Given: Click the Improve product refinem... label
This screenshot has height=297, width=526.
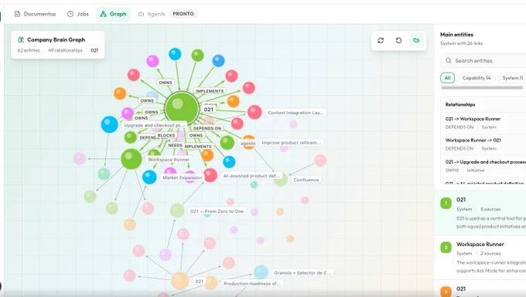Looking at the screenshot, I should (x=291, y=143).
